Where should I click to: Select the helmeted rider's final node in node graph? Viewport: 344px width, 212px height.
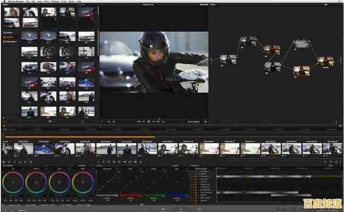(x=326, y=60)
